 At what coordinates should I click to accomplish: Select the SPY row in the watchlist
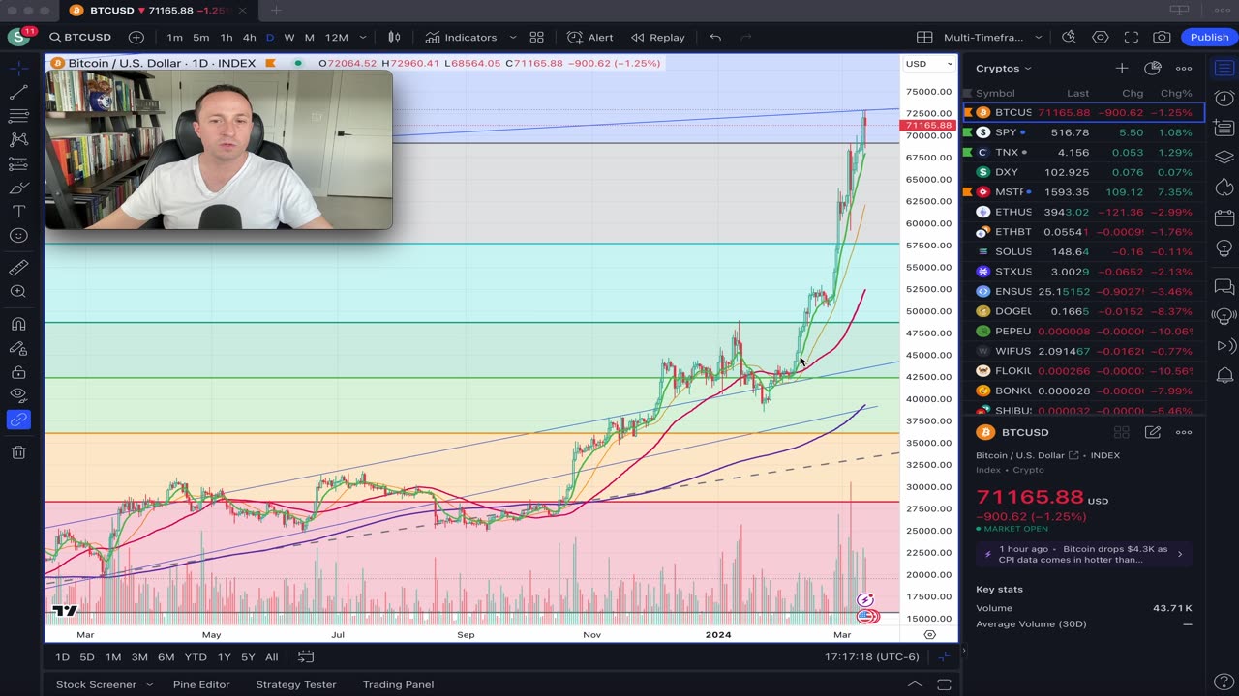click(1084, 132)
